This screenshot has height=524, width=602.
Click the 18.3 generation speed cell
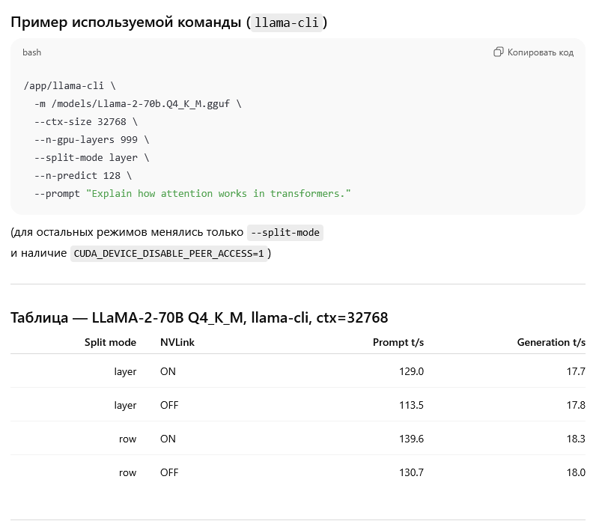[576, 439]
